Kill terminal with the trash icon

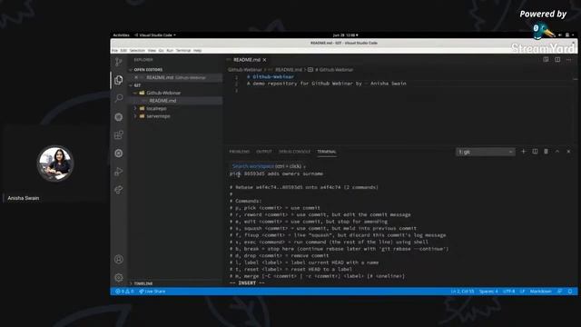pyautogui.click(x=546, y=152)
